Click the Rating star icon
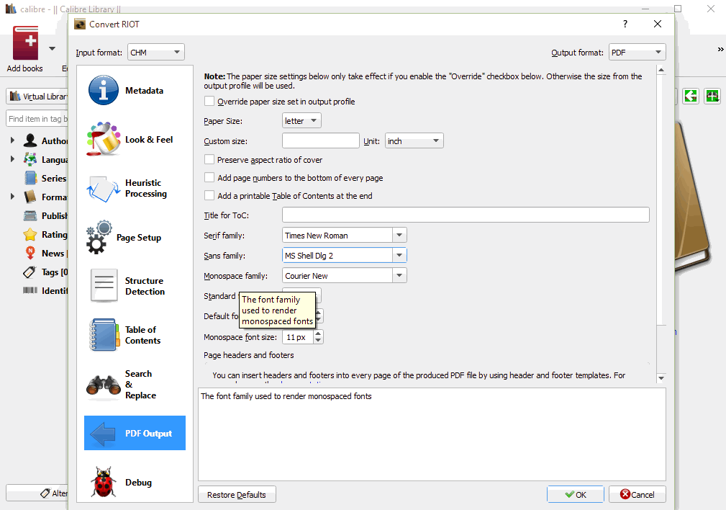 pyautogui.click(x=30, y=235)
